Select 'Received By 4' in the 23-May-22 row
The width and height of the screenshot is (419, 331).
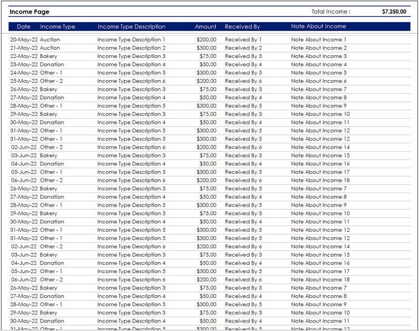point(243,65)
